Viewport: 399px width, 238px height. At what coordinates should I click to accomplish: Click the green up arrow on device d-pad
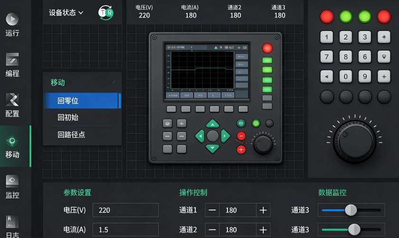(212, 124)
